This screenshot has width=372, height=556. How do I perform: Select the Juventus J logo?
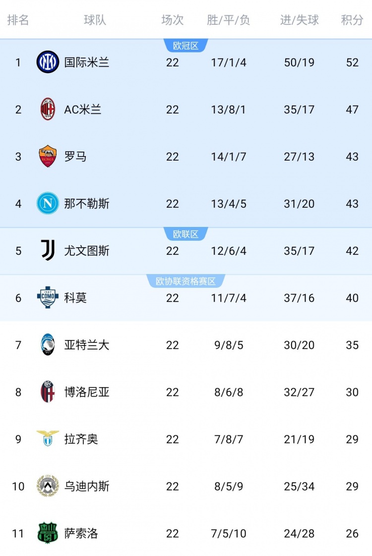(x=48, y=251)
